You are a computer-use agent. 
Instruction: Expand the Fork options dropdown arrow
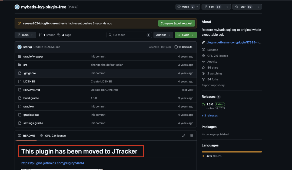(x=227, y=7)
